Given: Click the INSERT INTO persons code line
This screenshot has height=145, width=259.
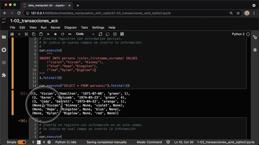Looking at the screenshot, I should click(88, 58).
